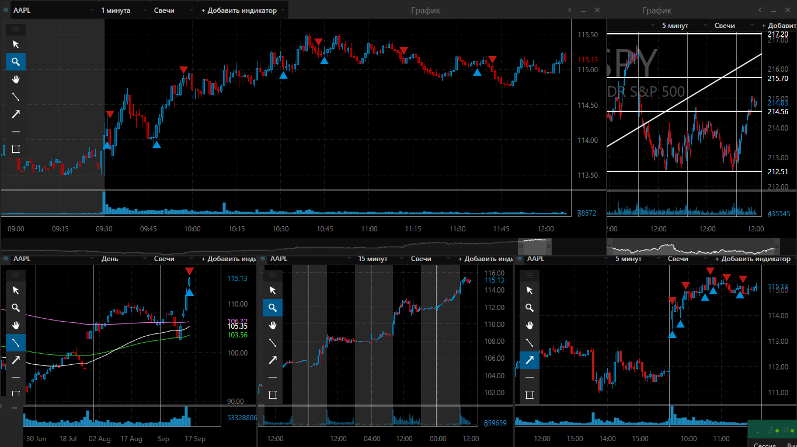This screenshot has height=447, width=797.
Task: Choose the hand pan tool in the 1-minute AAPL chart
Action: (x=16, y=79)
